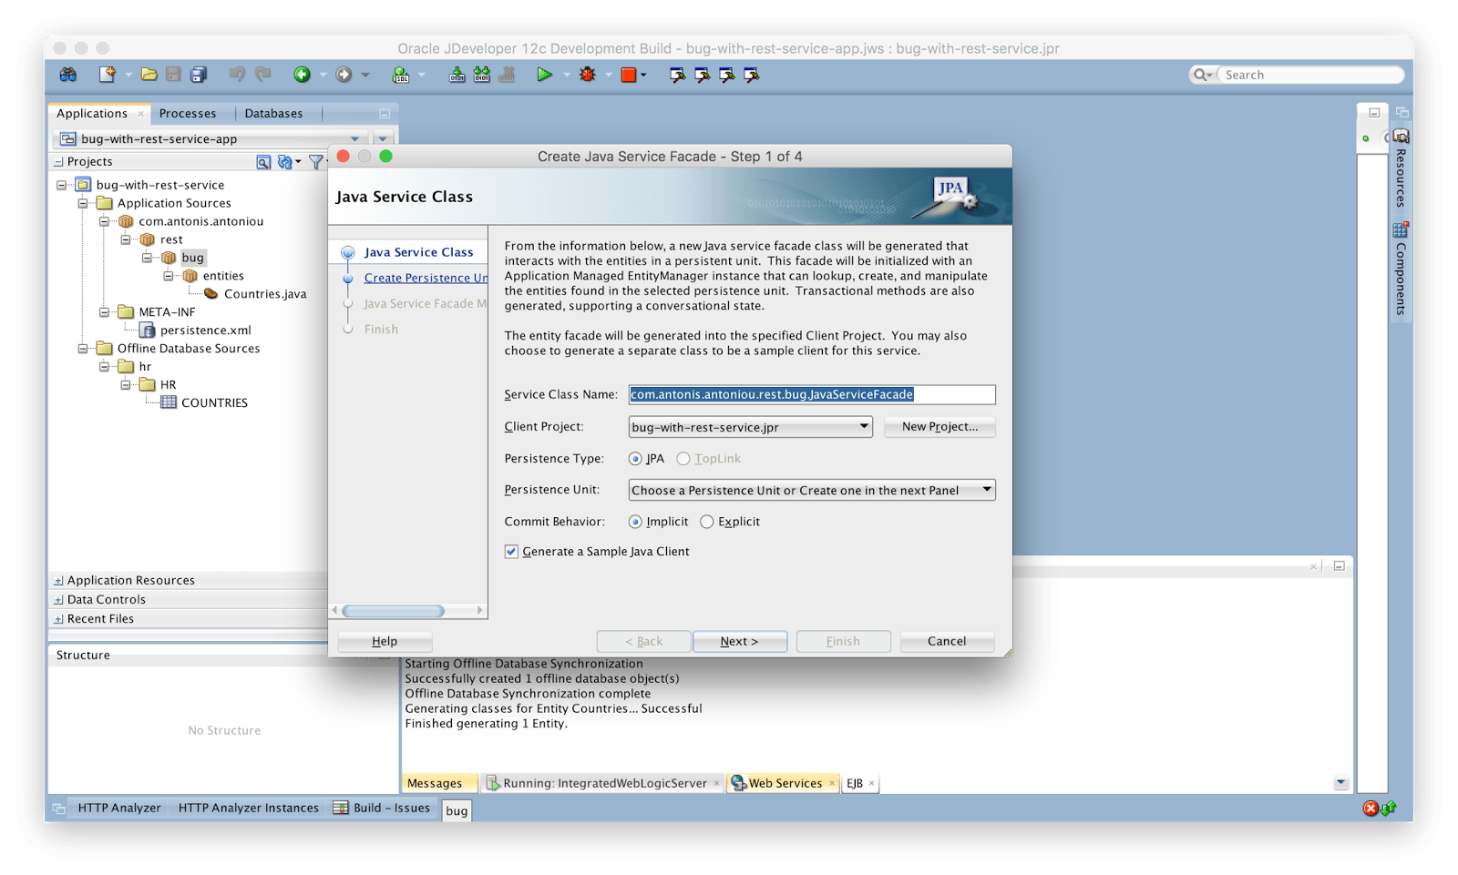This screenshot has height=875, width=1458.
Task: Open the bug-with-rest-service-app application dropdown
Action: pos(354,139)
